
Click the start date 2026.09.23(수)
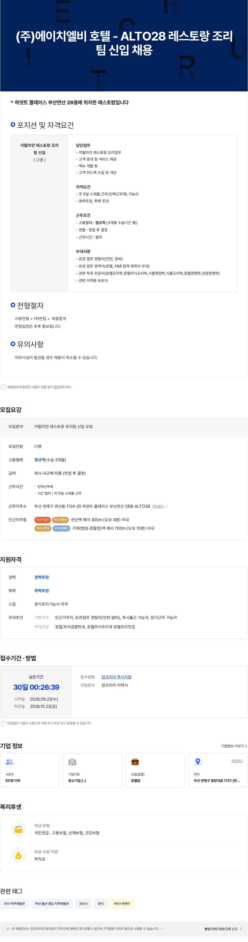pos(44,699)
